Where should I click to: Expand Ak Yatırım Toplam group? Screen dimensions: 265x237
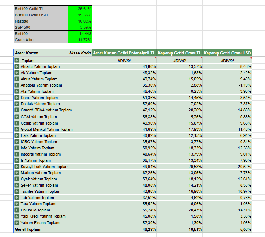[17, 73]
